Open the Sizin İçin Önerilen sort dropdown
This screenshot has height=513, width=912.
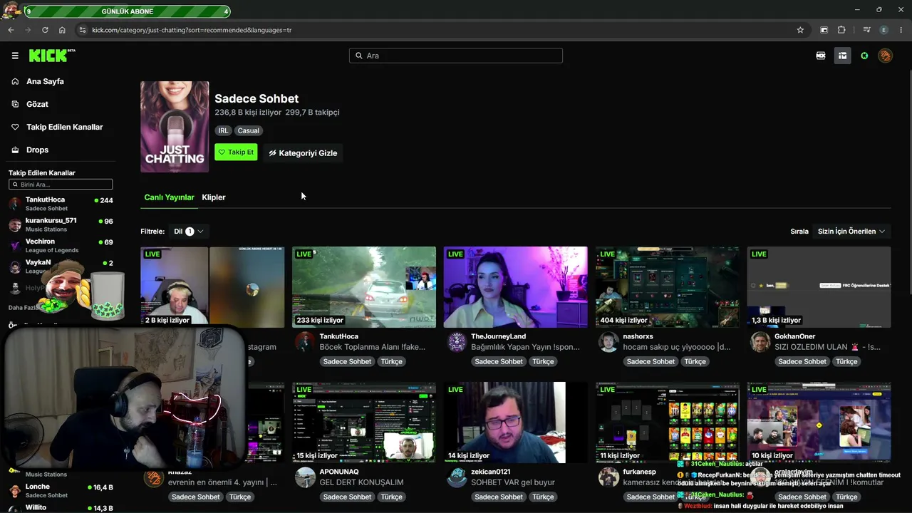(x=851, y=232)
